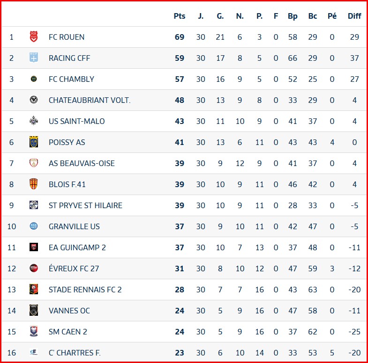Click the Pé column header
The image size is (368, 363).
tap(332, 16)
